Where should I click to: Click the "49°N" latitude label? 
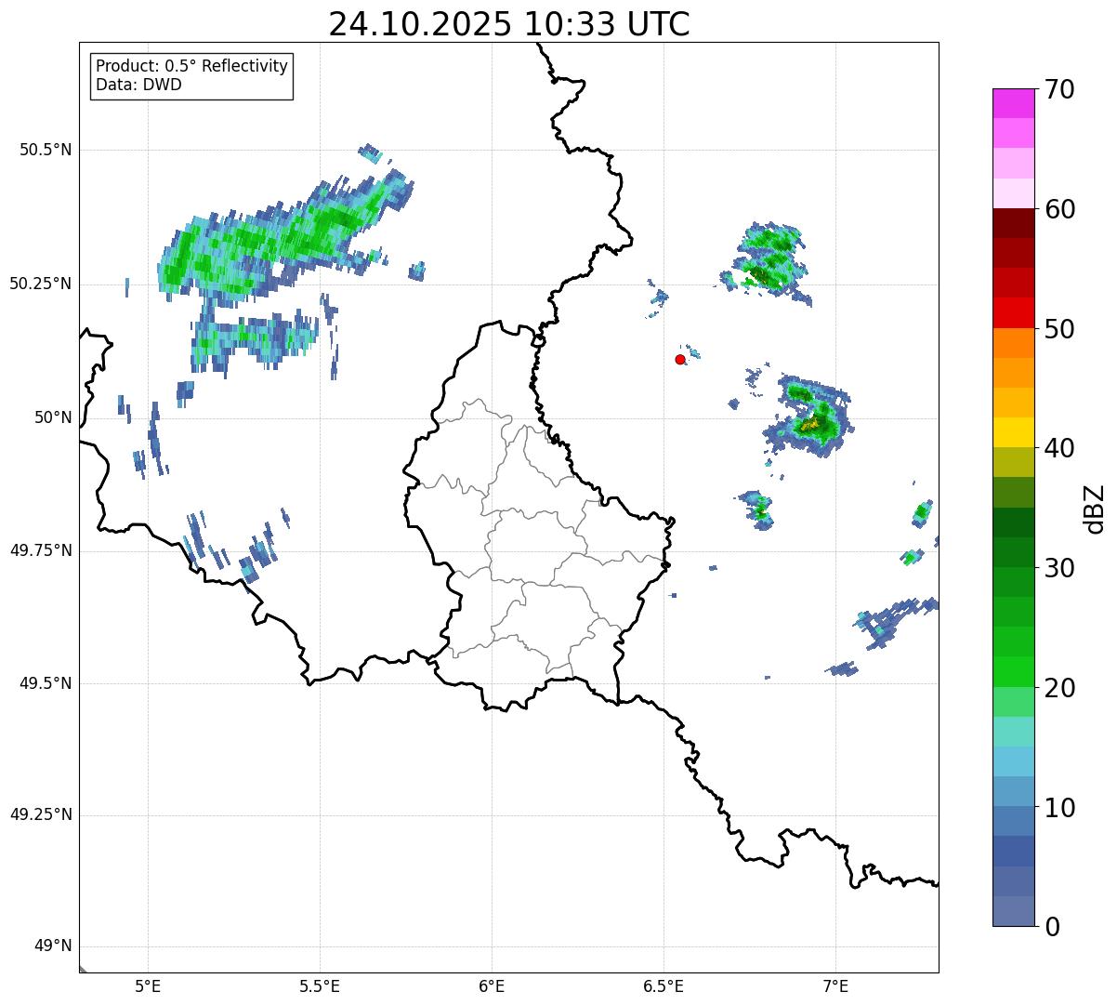point(53,946)
